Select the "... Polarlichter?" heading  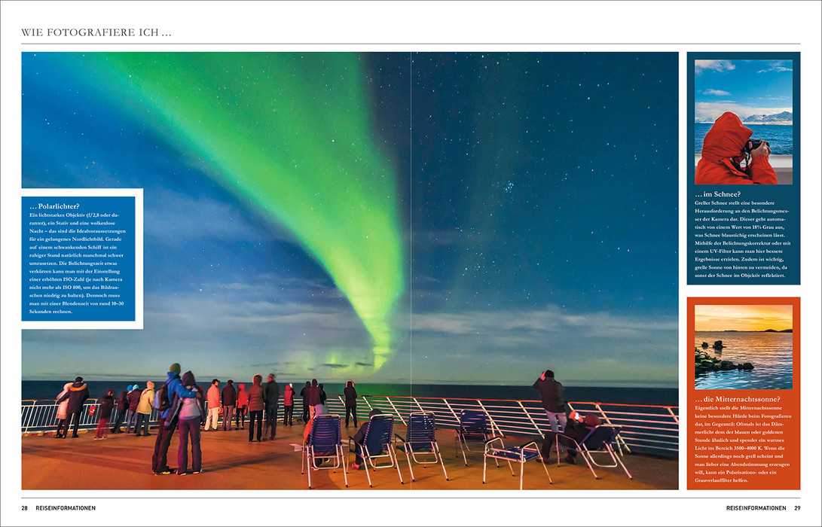pos(54,206)
